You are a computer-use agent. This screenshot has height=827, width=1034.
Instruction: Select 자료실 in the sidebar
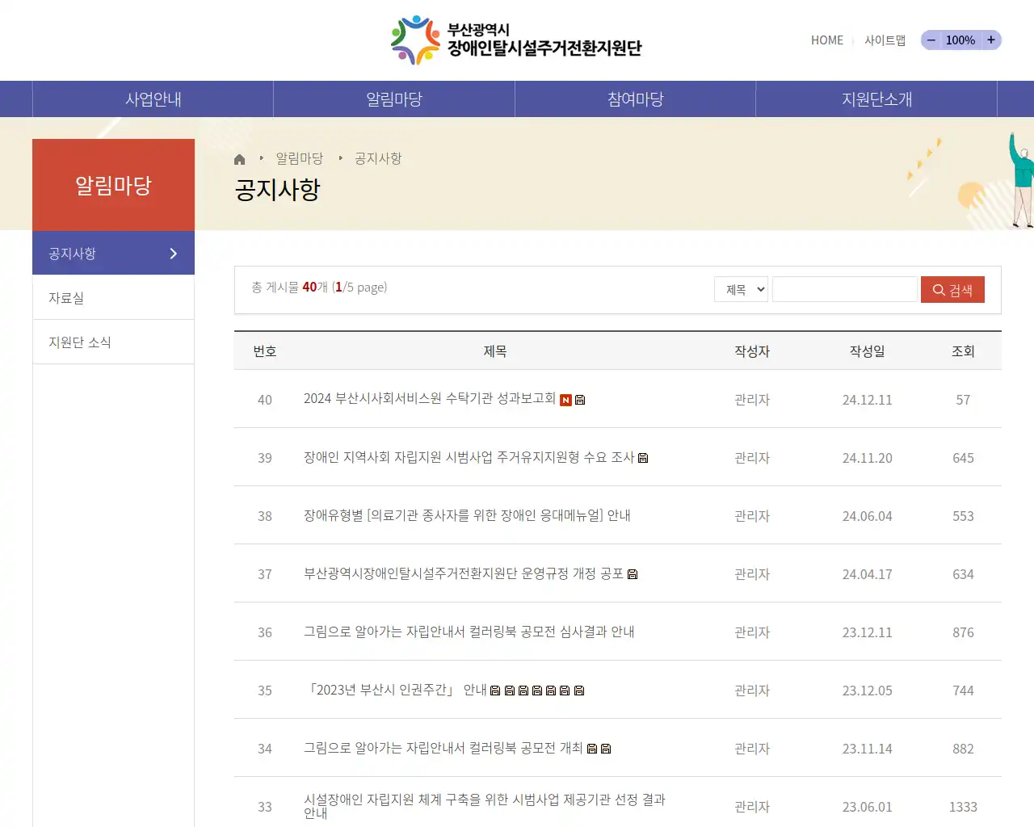coord(113,297)
